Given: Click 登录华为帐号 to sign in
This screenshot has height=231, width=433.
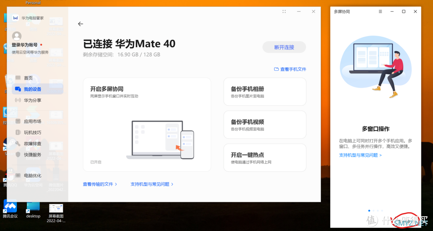Looking at the screenshot, I should 24,45.
